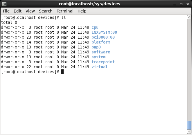Image resolution: width=192 pixels, height=135 pixels.
Task: Click the cpu directory name in the listing
Action: click(95, 27)
